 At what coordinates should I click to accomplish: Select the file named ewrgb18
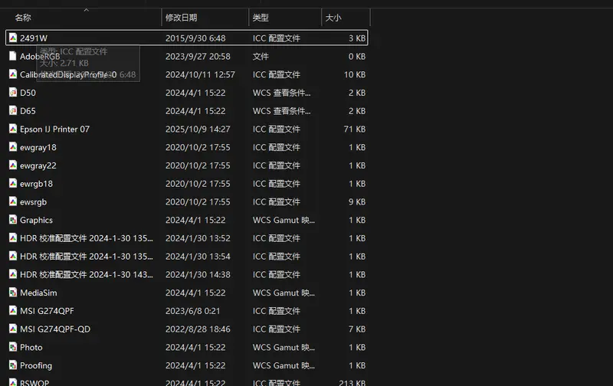pos(36,184)
